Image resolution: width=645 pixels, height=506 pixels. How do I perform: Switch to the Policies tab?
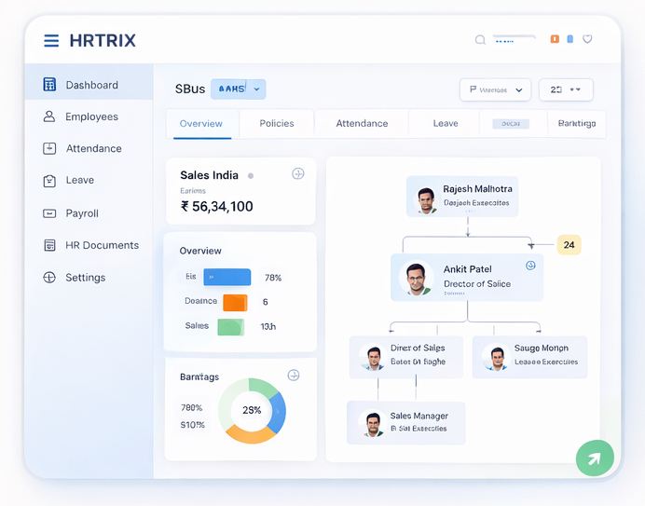pos(277,123)
